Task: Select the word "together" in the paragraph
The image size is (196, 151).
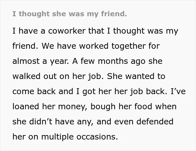Action: click(x=129, y=46)
